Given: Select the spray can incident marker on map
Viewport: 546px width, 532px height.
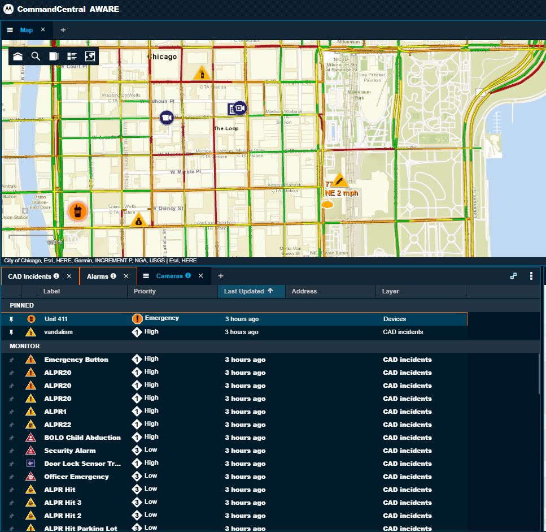Looking at the screenshot, I should (x=202, y=73).
